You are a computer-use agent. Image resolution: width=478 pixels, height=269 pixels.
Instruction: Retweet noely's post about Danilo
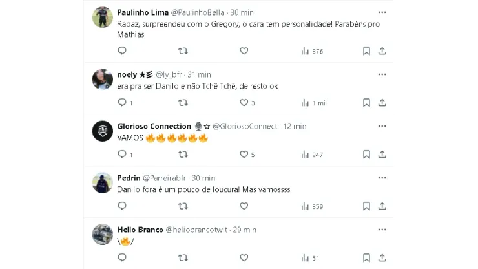tap(183, 103)
